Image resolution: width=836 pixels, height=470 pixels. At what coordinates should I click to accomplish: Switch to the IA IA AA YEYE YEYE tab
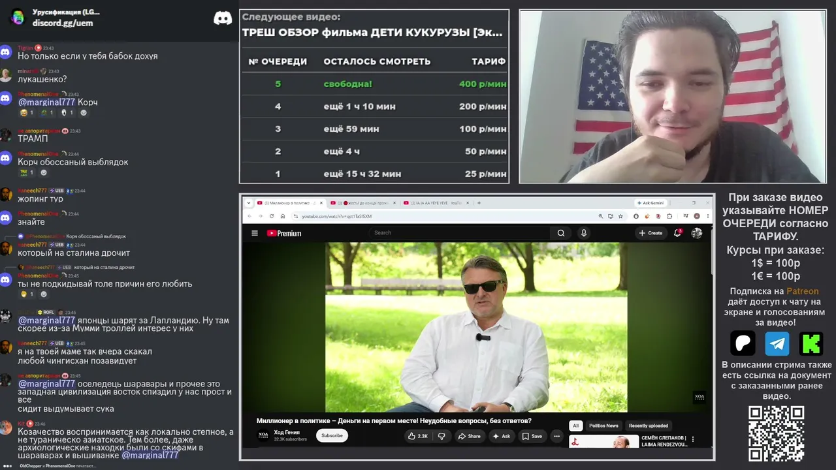pyautogui.click(x=436, y=203)
